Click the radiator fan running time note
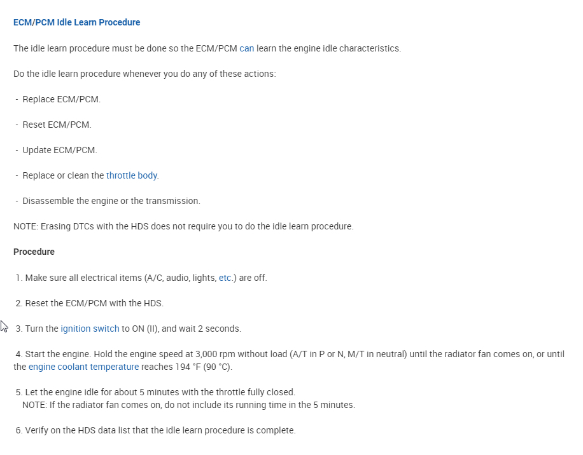 tap(188, 405)
